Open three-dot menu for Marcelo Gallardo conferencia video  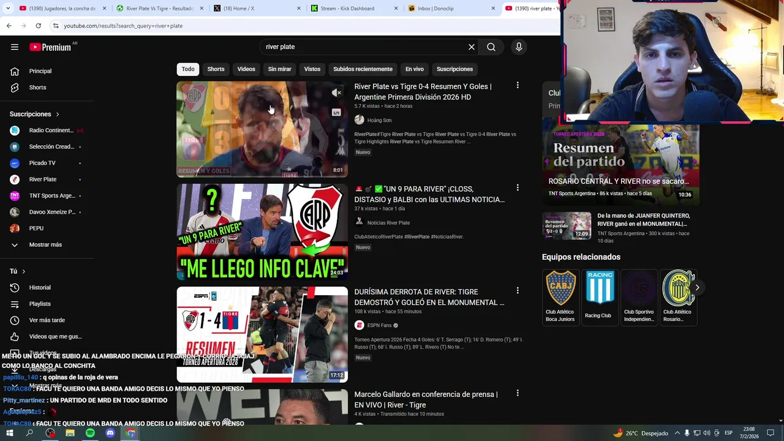click(518, 393)
